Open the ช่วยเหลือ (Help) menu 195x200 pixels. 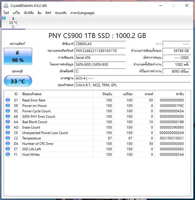tap(61, 13)
